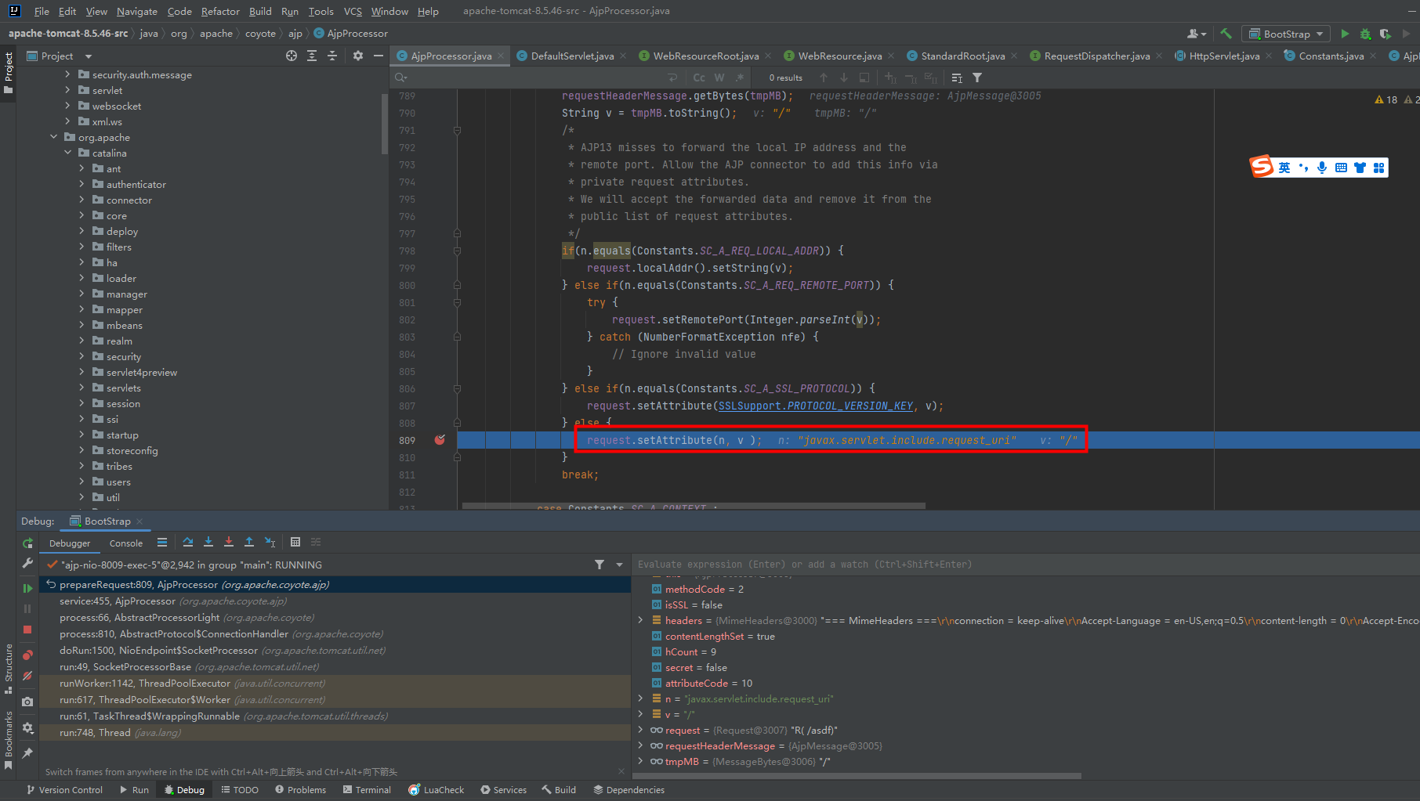The width and height of the screenshot is (1420, 801).
Task: Click wrench Modify Run Configuration icon
Action: pos(27,563)
